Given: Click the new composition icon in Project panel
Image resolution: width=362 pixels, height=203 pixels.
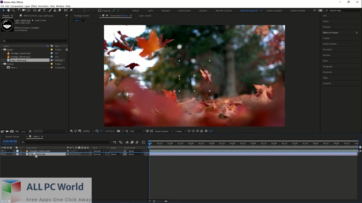Looking at the screenshot, I should (x=12, y=131).
